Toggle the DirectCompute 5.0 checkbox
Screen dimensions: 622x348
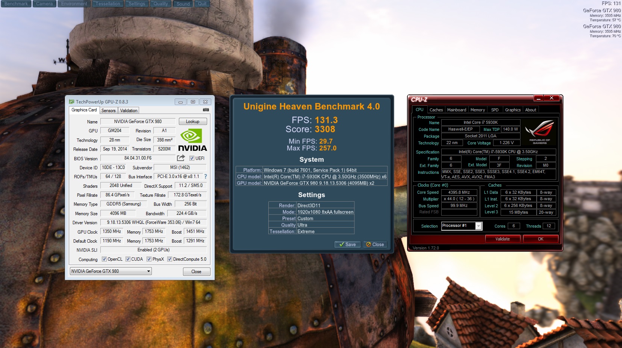pyautogui.click(x=169, y=259)
